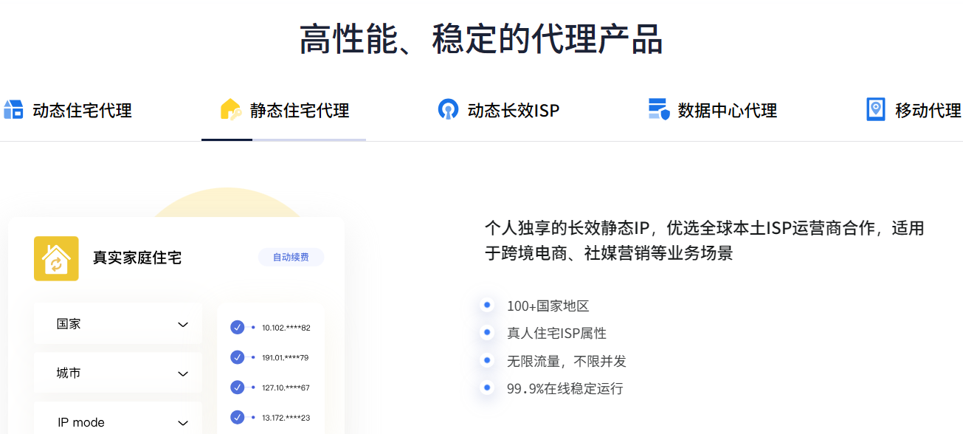Click the yellow home refresh icon beside 真实家庭住宅

(56, 258)
